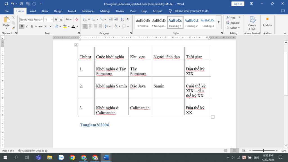Increase paragraph indent
288x162 pixels.
116,19
